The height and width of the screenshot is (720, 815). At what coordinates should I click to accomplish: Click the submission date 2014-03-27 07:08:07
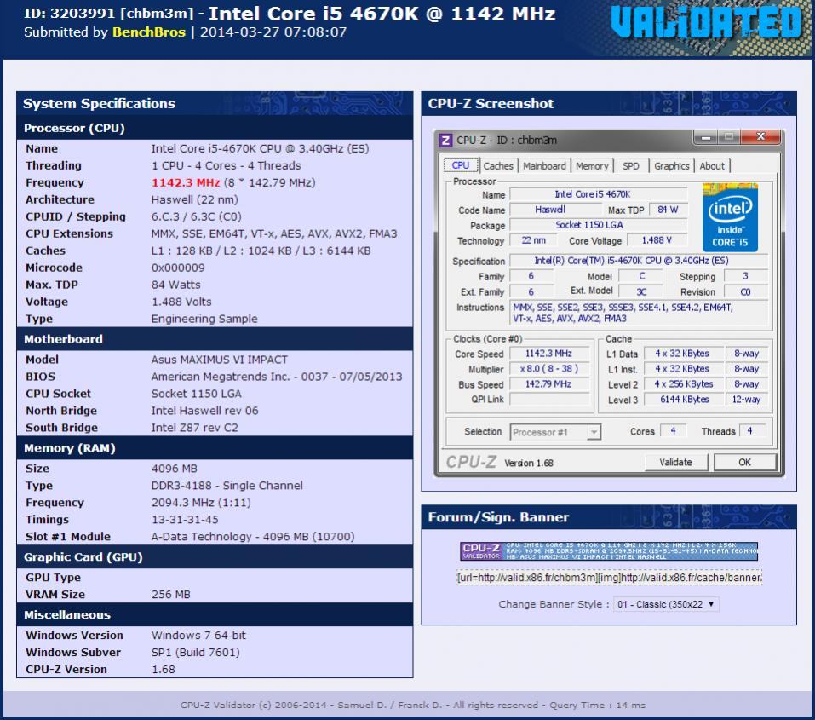[x=273, y=32]
